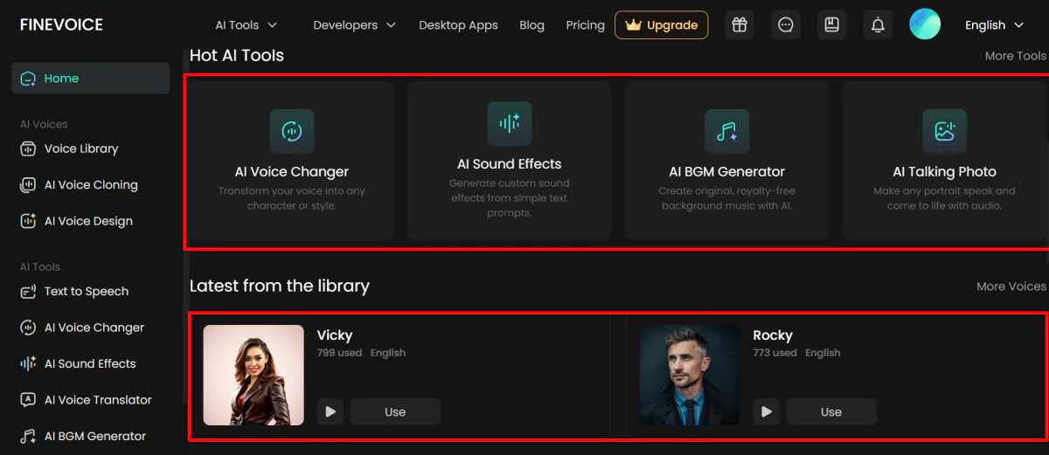Click the AI BGM Generator card icon
The image size is (1049, 455).
(x=727, y=132)
